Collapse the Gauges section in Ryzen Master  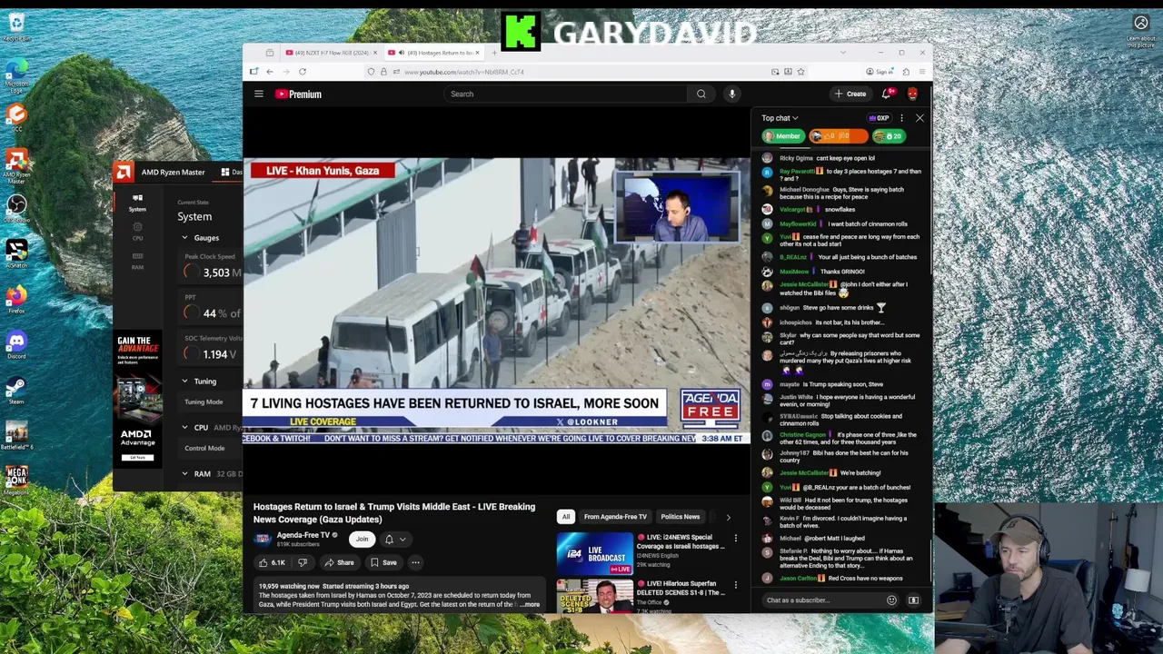(x=184, y=238)
